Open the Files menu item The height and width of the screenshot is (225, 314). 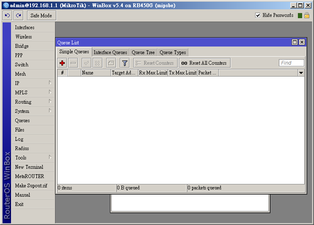33,130
